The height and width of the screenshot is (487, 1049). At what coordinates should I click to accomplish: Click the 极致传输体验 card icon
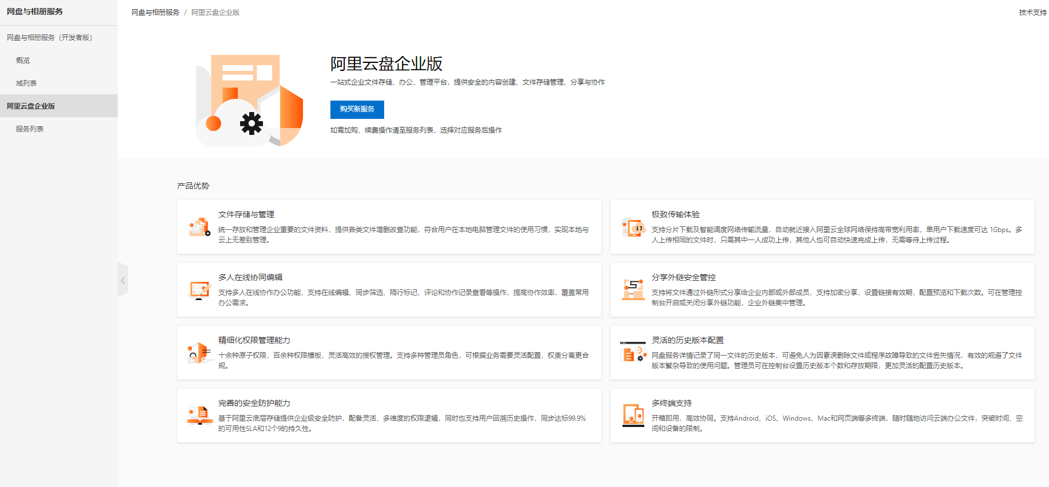pos(633,227)
